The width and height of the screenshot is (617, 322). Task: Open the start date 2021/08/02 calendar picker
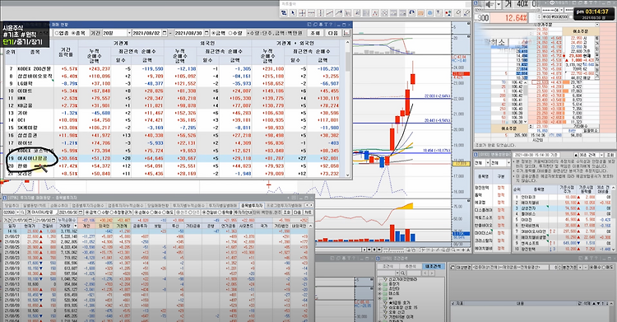[165, 33]
